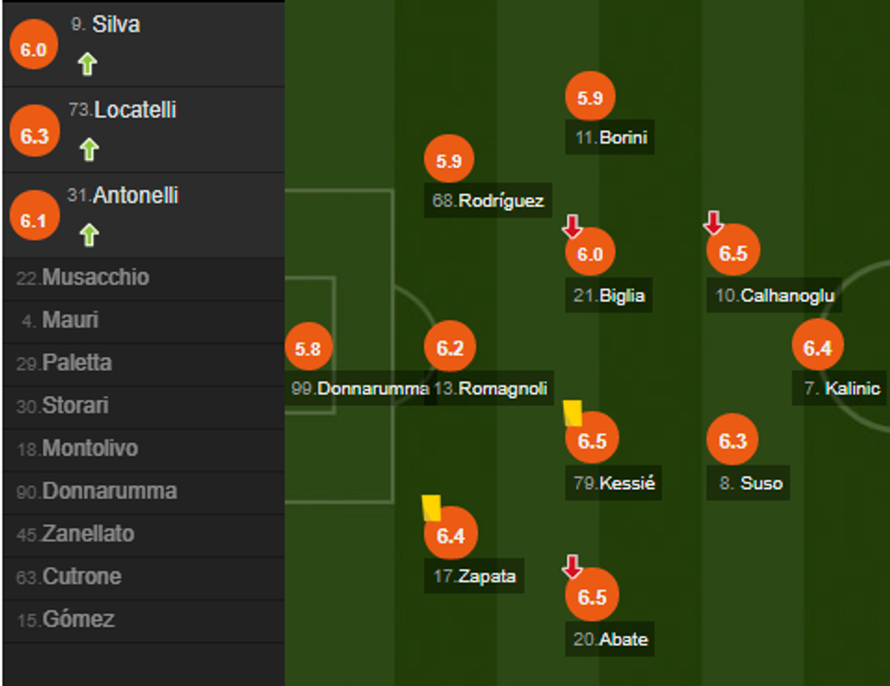
Task: Select Donnarumma's 5.8 rating badge
Action: point(310,345)
